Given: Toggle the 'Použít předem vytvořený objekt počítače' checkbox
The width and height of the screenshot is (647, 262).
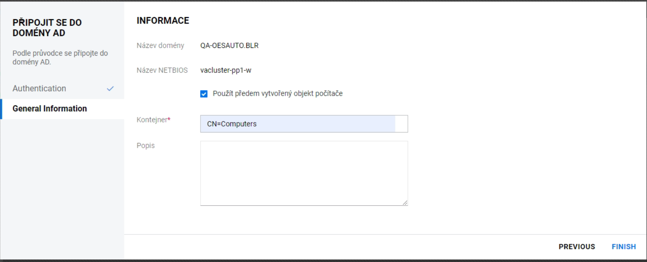Looking at the screenshot, I should 204,94.
